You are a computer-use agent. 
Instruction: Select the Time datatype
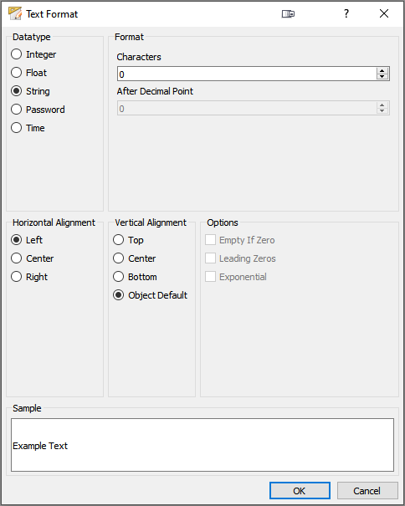28,128
